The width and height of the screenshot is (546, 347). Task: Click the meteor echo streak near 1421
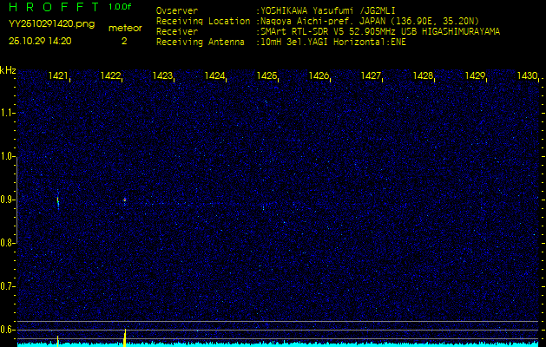pyautogui.click(x=58, y=200)
